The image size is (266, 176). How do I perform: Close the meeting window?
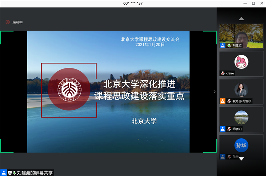click(x=262, y=4)
